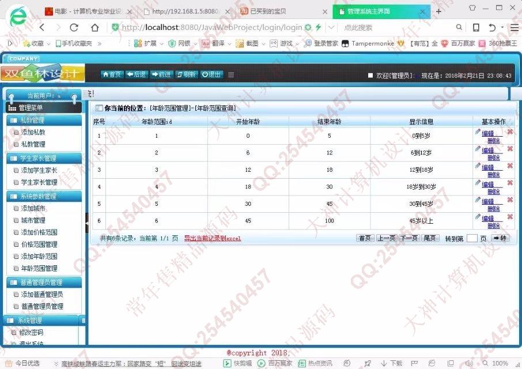Open 添加年龄范围 in sidebar

coord(39,257)
